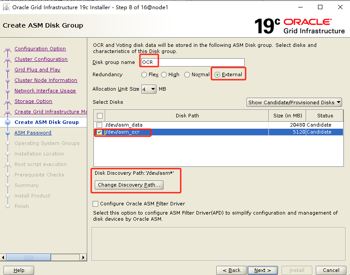Check the /dev/asm_data disk checkbox
This screenshot has width=350, height=275.
pyautogui.click(x=99, y=125)
